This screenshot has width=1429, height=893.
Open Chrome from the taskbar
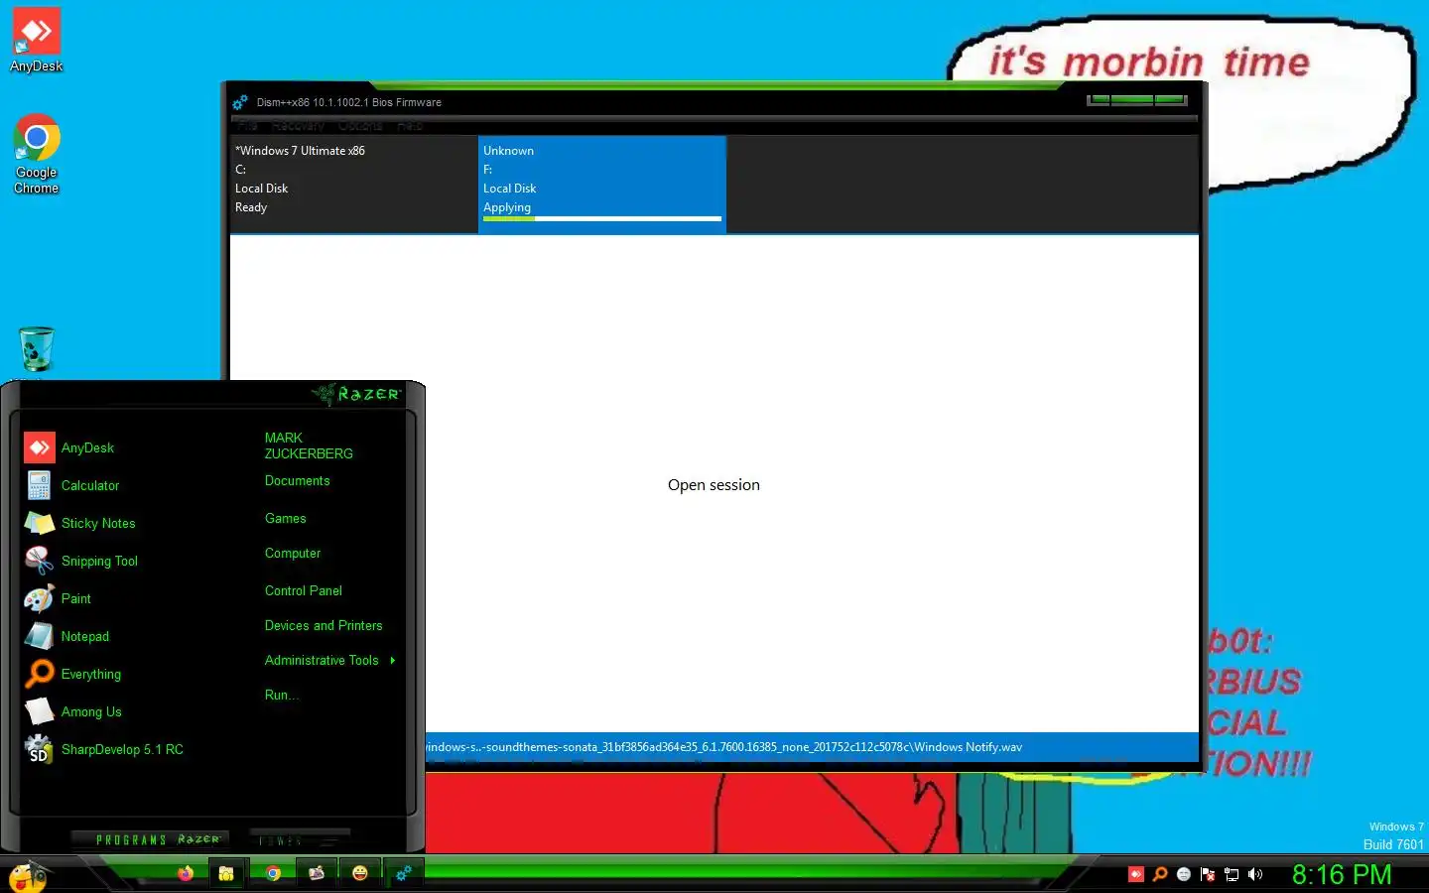pyautogui.click(x=273, y=873)
